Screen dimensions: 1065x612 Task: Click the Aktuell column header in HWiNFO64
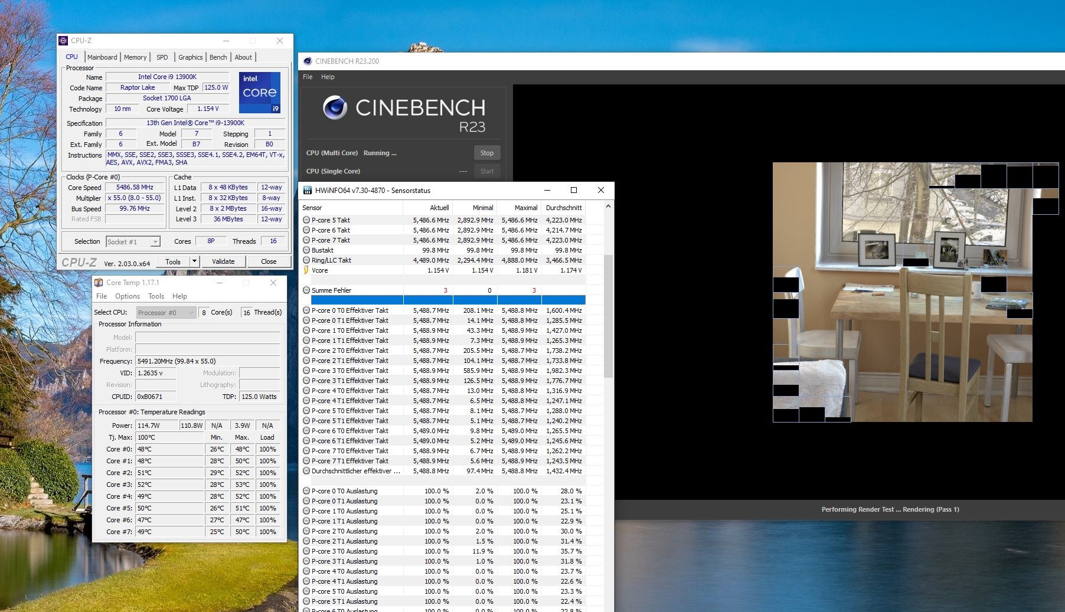[x=427, y=208]
